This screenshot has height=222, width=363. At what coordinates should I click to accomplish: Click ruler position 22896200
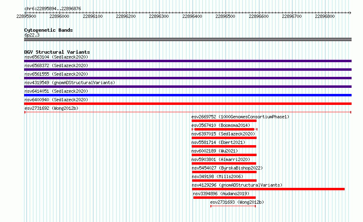point(126,16)
